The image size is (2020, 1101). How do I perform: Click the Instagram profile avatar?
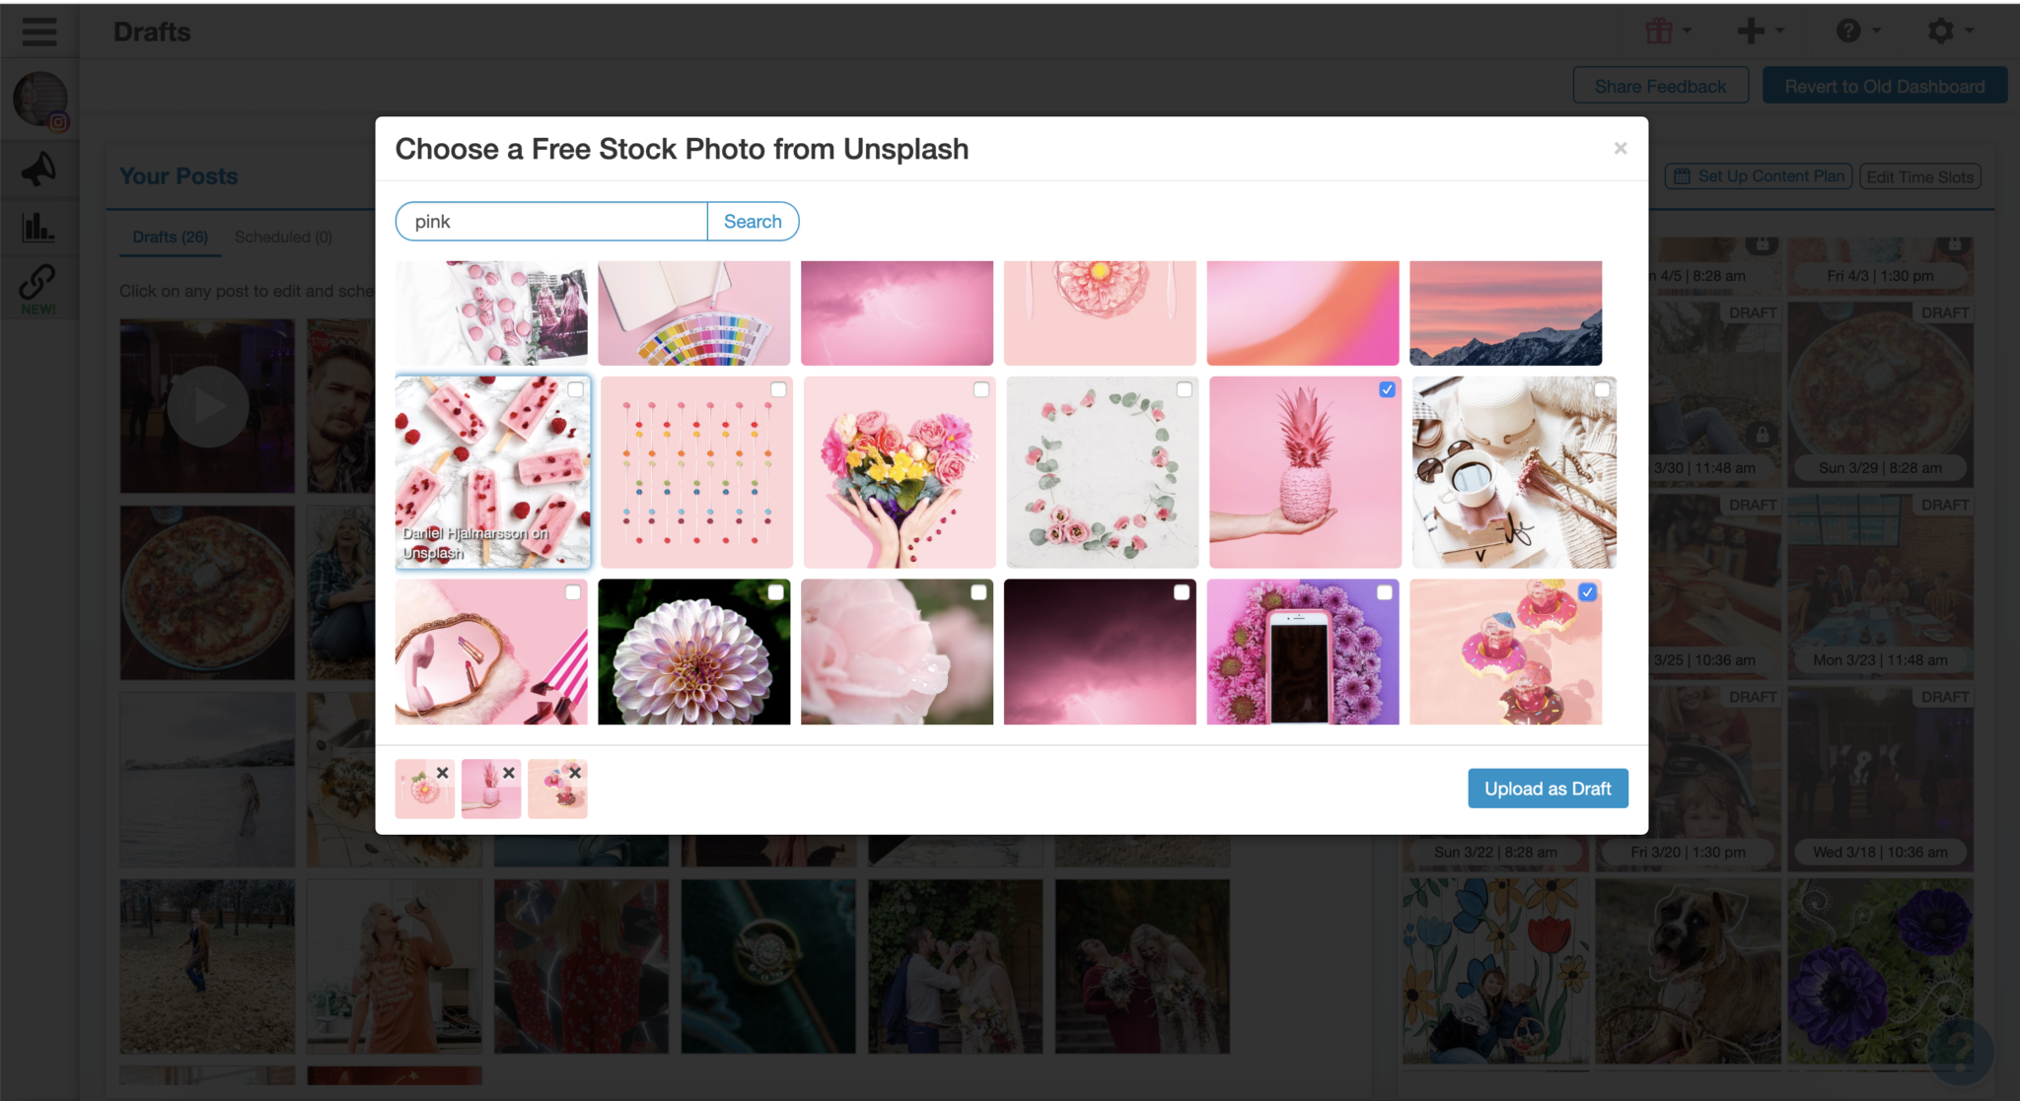(x=40, y=100)
